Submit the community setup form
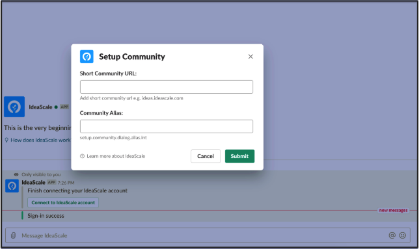419x249 pixels. (x=239, y=156)
